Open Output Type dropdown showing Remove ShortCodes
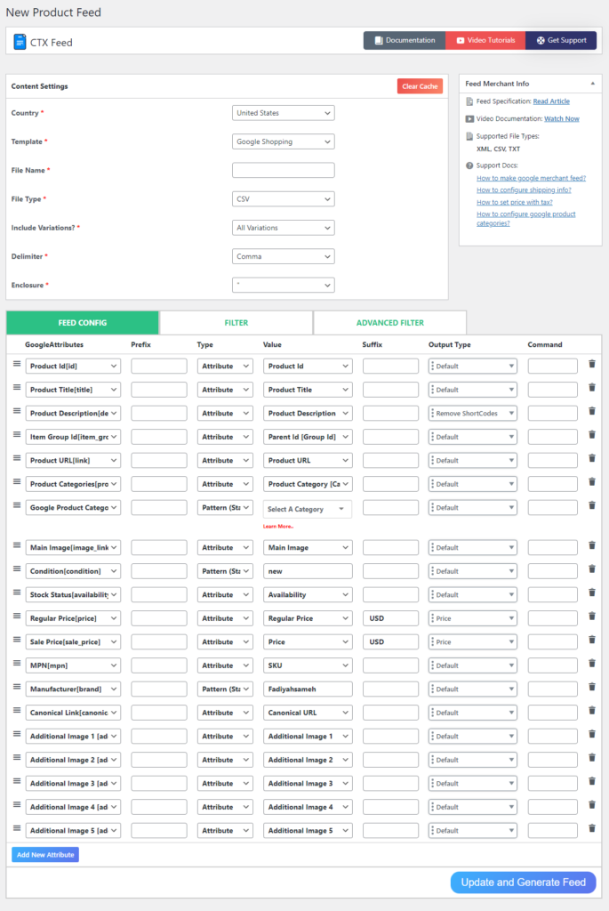 pyautogui.click(x=473, y=413)
